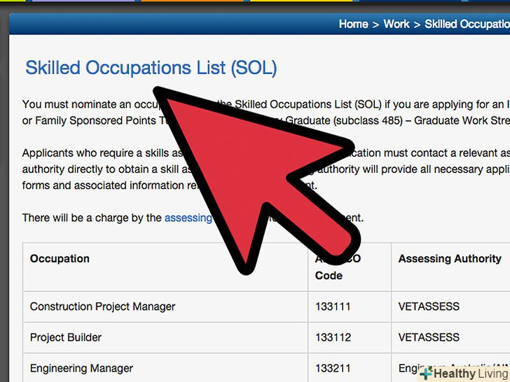Viewport: 510px width, 382px height.
Task: Open the Work breadcrumb link
Action: coord(396,24)
